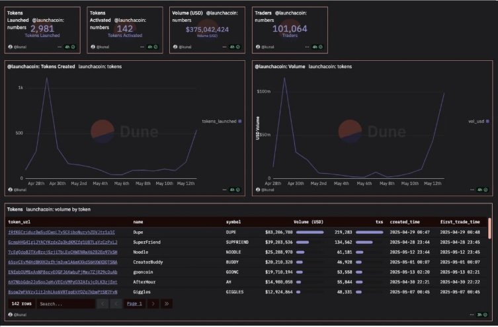
Task: Click the @kunal avatar under Tokens Created chart
Action: (x=10, y=190)
